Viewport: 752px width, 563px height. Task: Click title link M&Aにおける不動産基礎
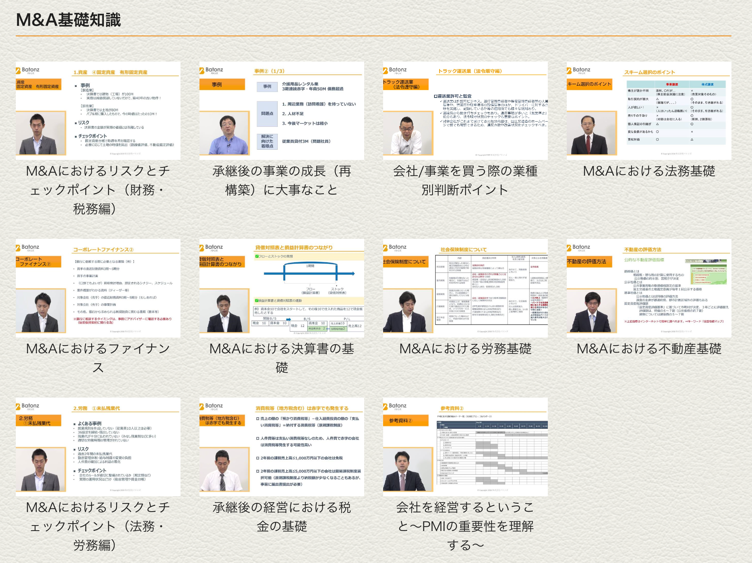coord(649,349)
